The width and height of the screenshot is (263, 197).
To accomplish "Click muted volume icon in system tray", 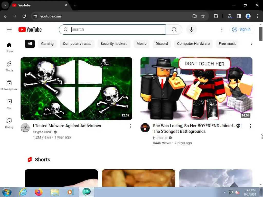I will pyautogui.click(x=237, y=192).
